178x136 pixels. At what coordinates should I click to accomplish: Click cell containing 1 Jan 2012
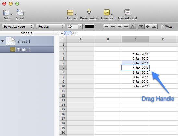point(136,54)
